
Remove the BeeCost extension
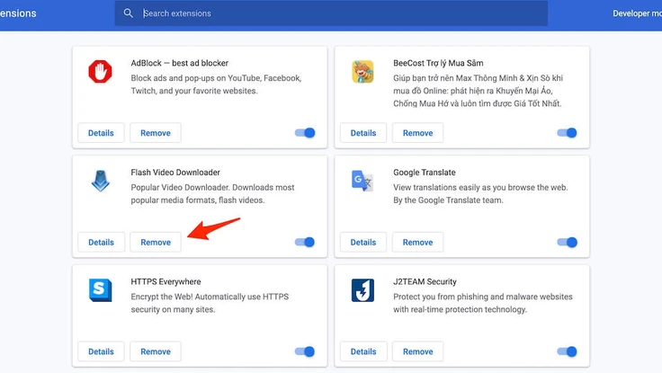click(x=417, y=133)
